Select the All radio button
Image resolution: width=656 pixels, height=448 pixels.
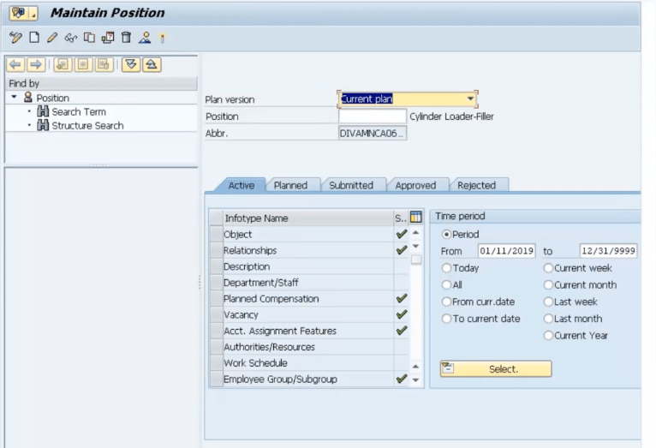446,285
